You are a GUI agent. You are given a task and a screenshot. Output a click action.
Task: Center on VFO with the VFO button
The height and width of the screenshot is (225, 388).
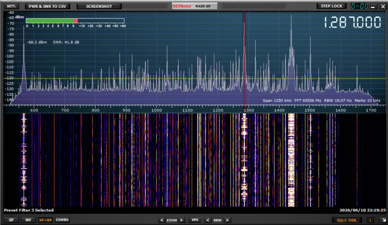195,220
